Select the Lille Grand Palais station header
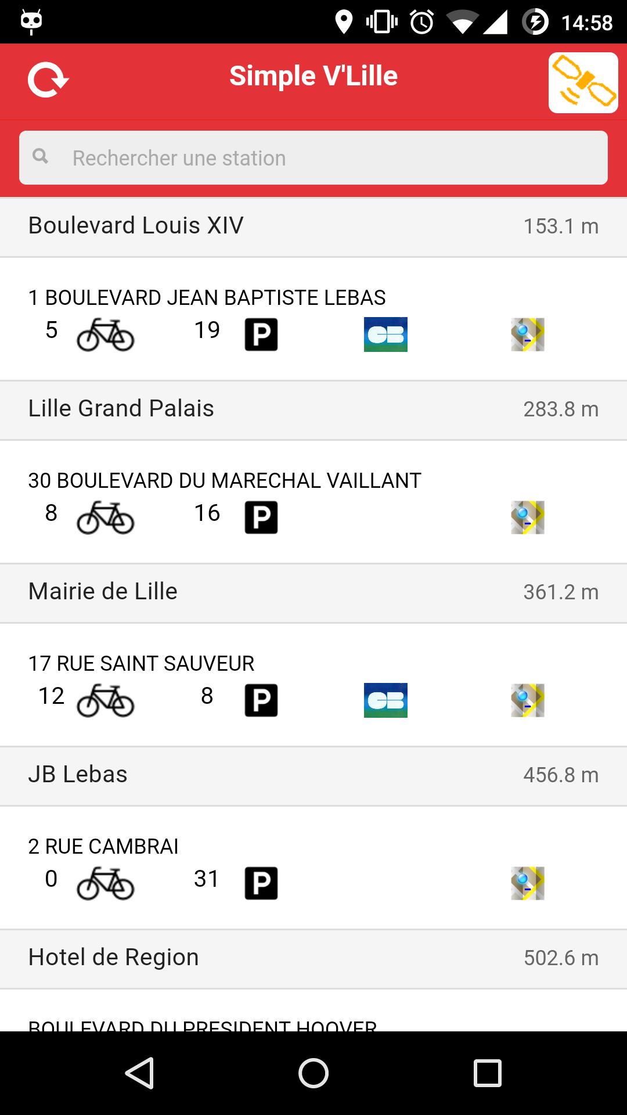Viewport: 627px width, 1115px height. [x=313, y=409]
